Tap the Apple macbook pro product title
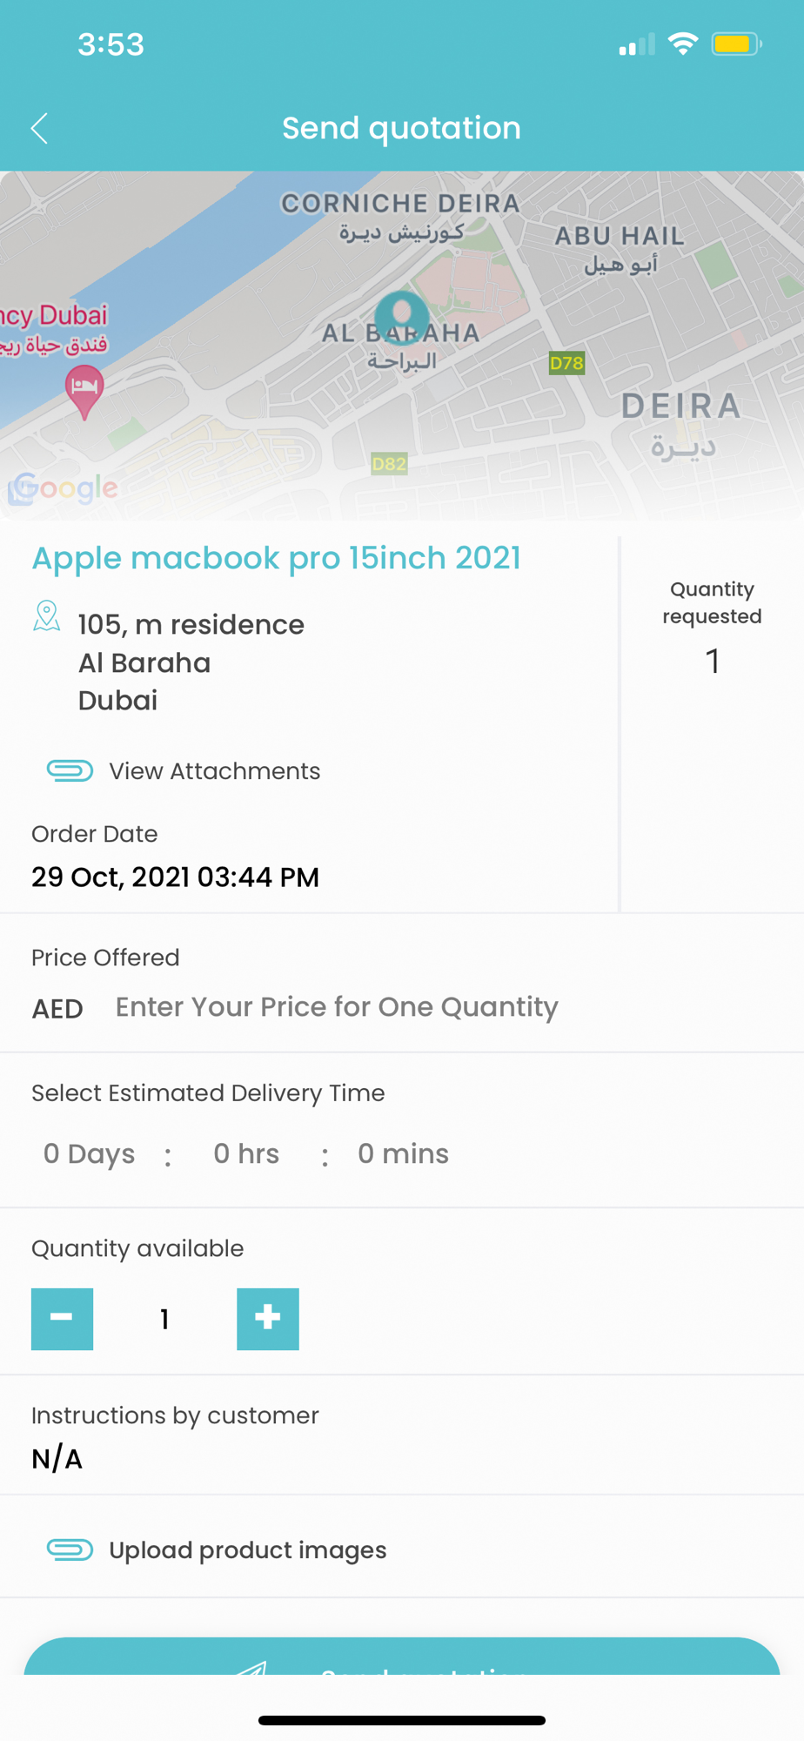 click(x=276, y=558)
